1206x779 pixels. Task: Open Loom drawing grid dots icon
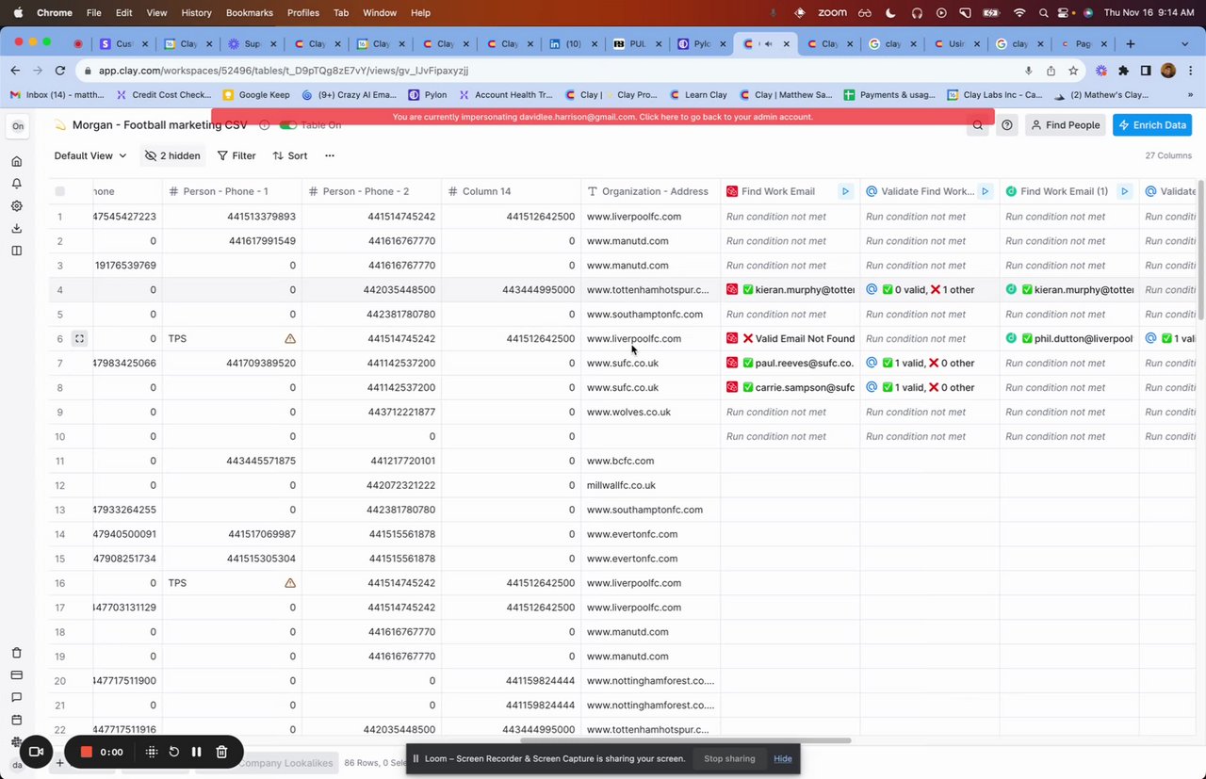[x=152, y=752]
